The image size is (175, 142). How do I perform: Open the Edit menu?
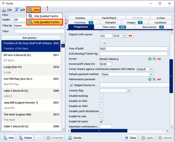20,10
